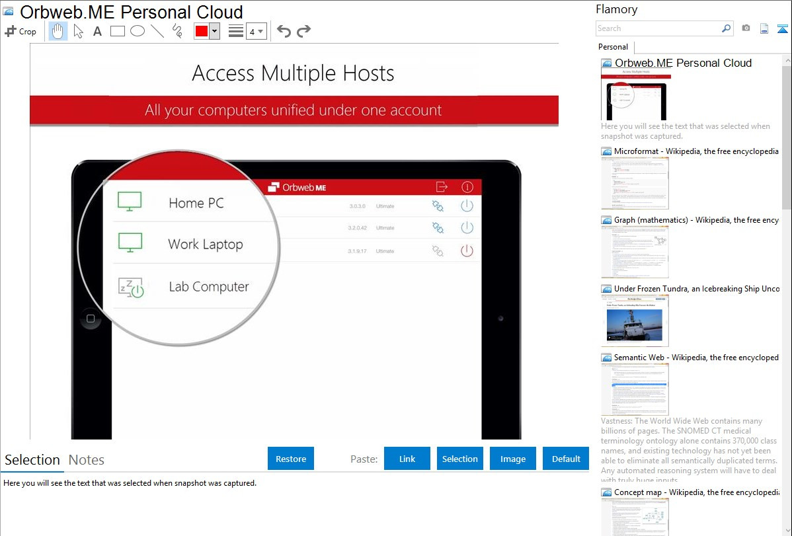Click the snapshot scrollbar thumb
792x536 pixels.
pos(787,136)
